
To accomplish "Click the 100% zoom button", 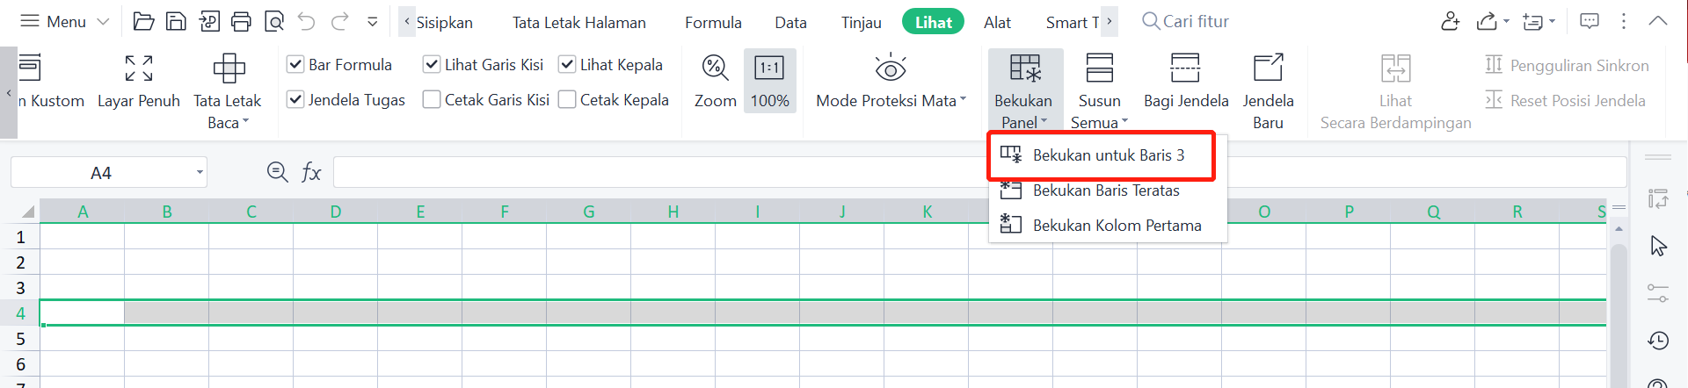I will [x=769, y=81].
